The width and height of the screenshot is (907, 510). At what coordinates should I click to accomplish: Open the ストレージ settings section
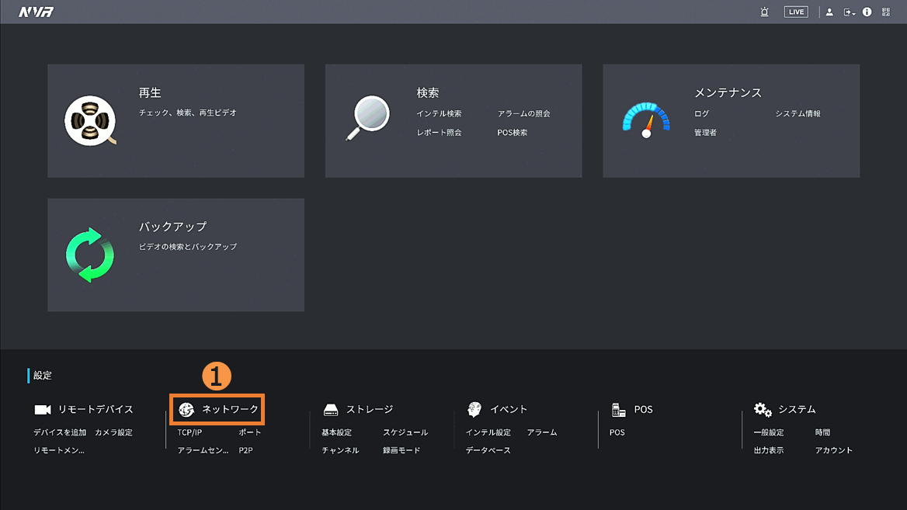(x=369, y=409)
